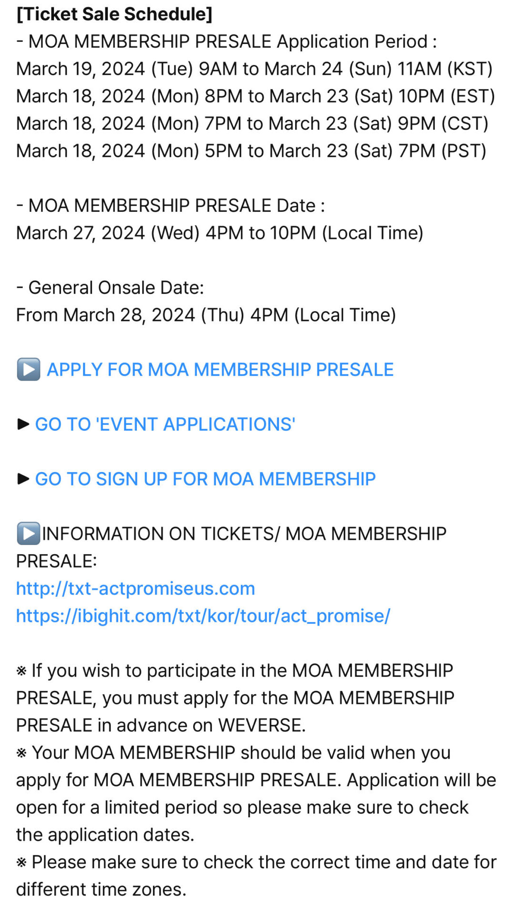Click the EST application period line
The width and height of the screenshot is (505, 906).
255,96
